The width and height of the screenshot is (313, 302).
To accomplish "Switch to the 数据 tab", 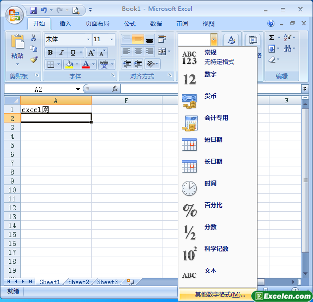I will pyautogui.click(x=156, y=24).
